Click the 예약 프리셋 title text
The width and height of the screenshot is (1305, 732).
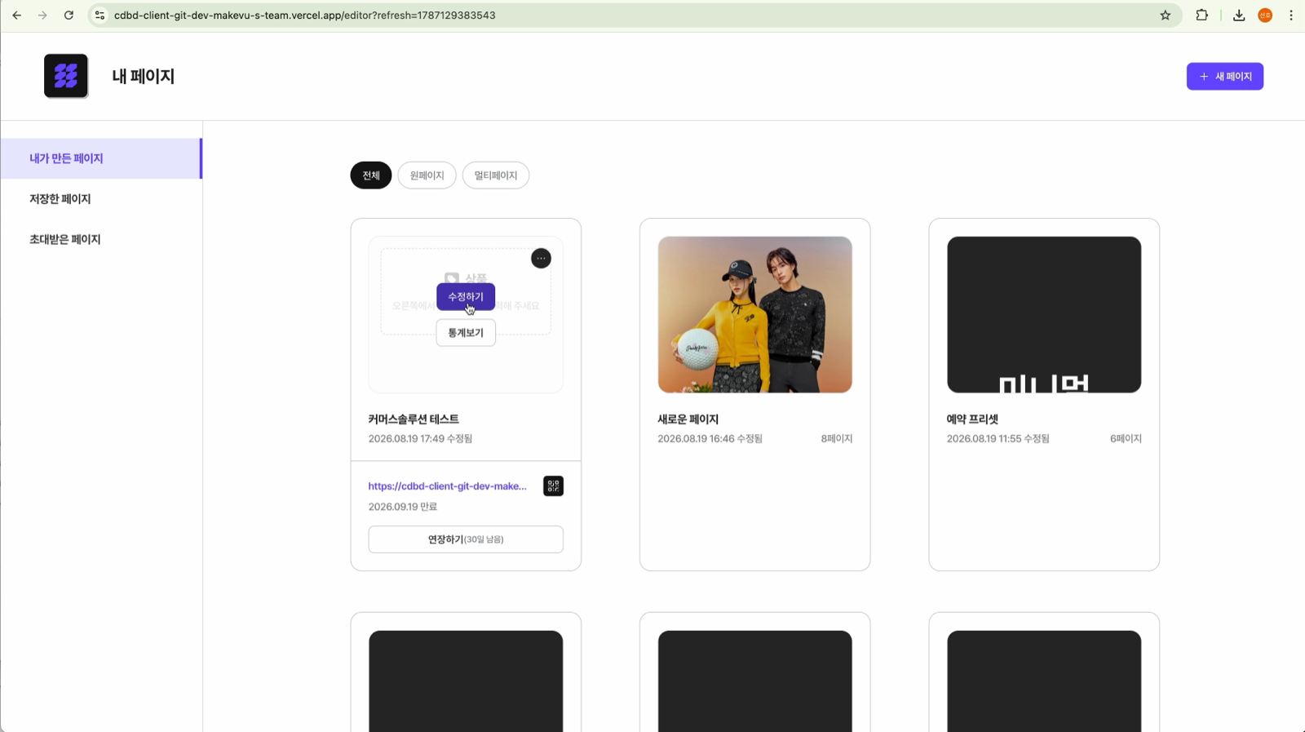972,419
